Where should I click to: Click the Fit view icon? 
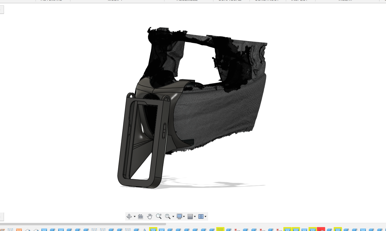pos(167,216)
